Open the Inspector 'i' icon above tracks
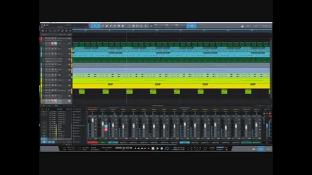 click(46, 31)
